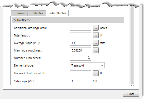This screenshot has width=146, height=99.
Task: Decrease Number subreaches with down arrow
Action: (x=89, y=59)
